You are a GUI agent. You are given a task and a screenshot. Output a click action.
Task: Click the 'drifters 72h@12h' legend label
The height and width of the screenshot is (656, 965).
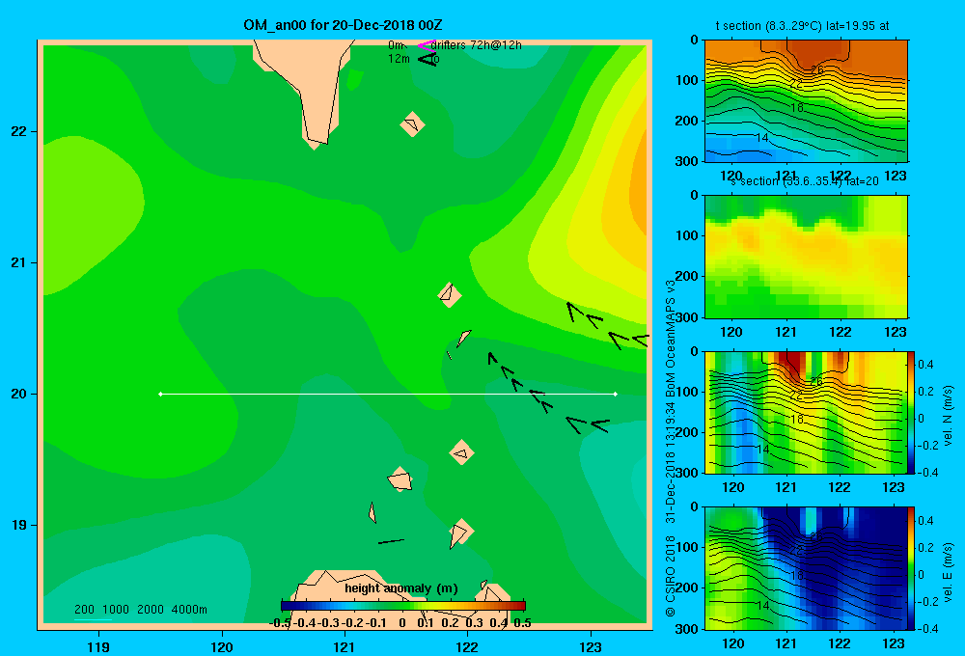click(x=477, y=45)
